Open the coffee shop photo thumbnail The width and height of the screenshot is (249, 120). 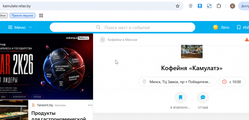(192, 51)
